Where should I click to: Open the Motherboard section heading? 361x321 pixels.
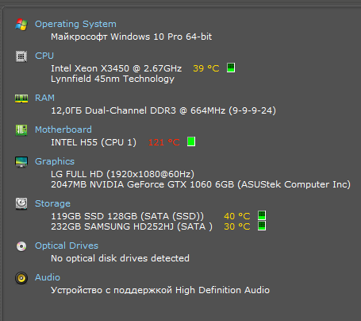[63, 130]
